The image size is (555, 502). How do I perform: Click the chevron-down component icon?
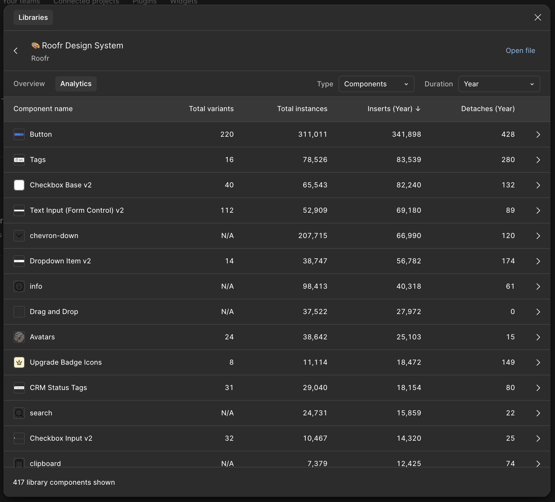(x=19, y=236)
